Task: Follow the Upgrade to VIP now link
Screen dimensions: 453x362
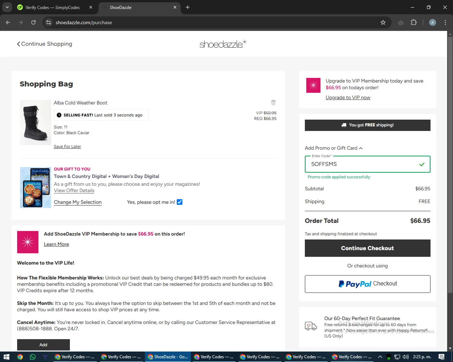Action: coord(348,97)
